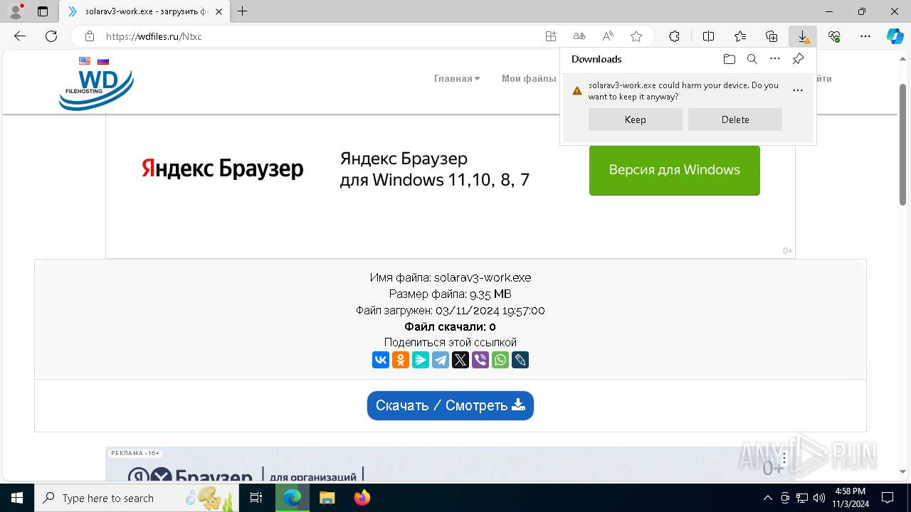Pin the Downloads panel

[798, 59]
